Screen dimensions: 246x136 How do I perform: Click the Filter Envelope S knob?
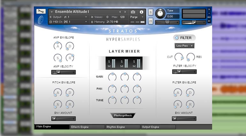[x=178, y=104]
